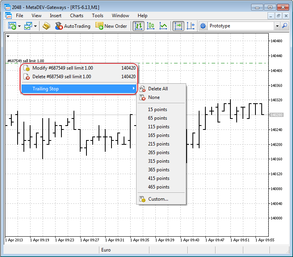Click the 1 Apr 09:35 time label

click(140, 240)
